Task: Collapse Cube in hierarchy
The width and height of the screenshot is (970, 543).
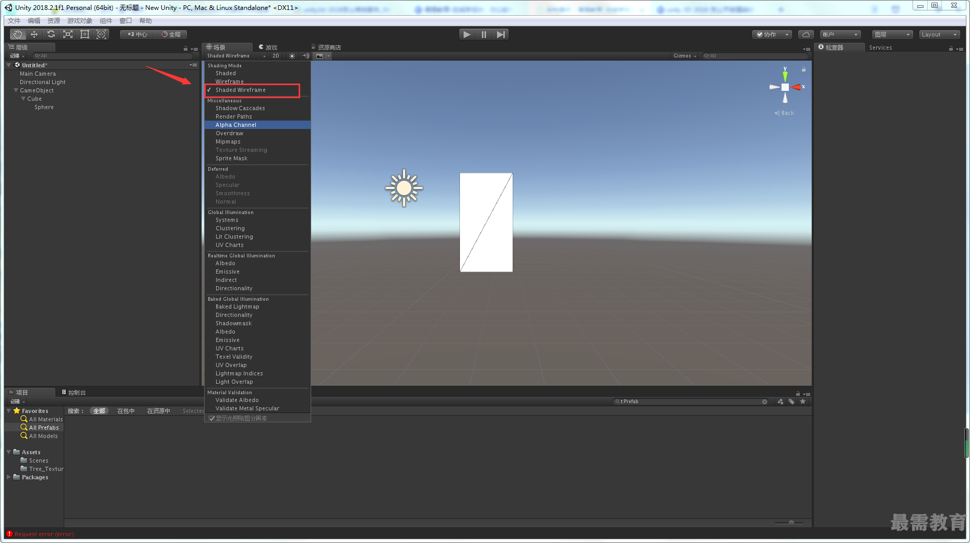Action: pyautogui.click(x=23, y=99)
